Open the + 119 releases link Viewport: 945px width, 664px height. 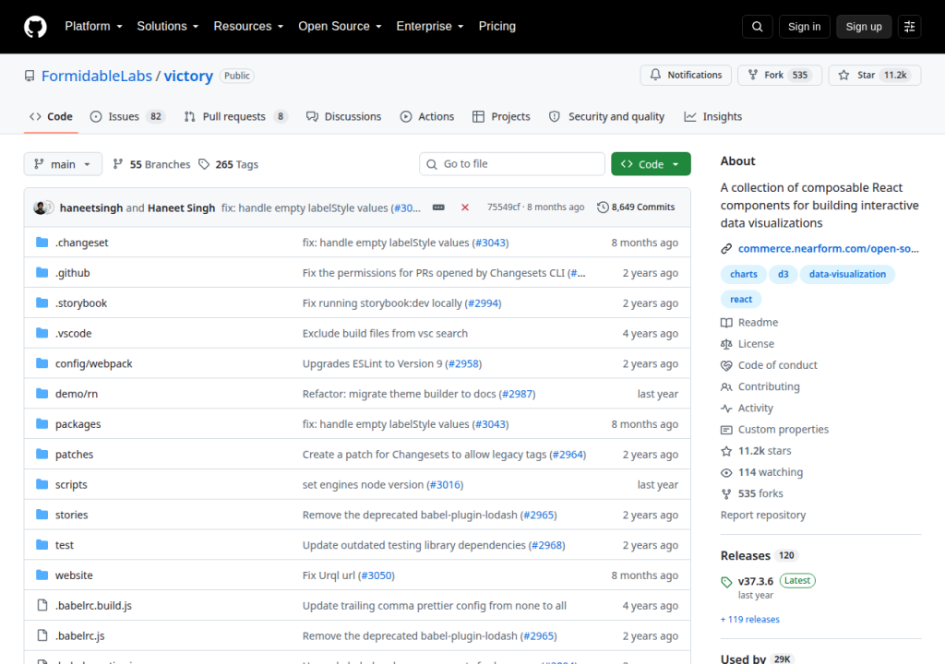coord(749,620)
